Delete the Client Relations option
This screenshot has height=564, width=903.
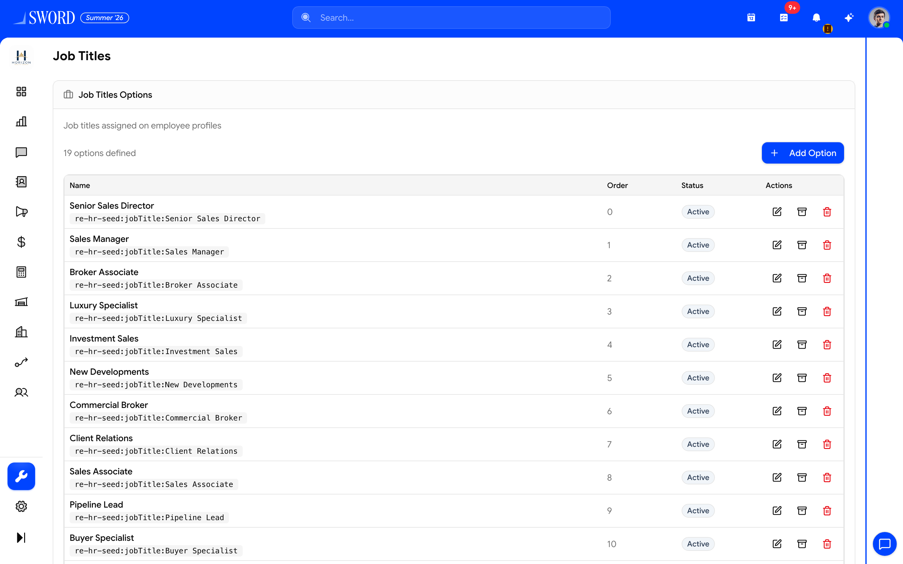click(827, 444)
